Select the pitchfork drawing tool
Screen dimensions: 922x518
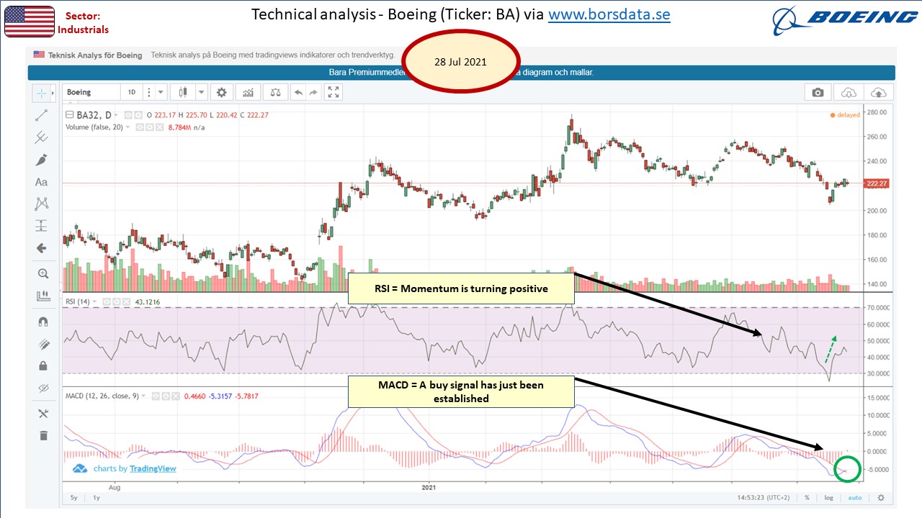42,137
